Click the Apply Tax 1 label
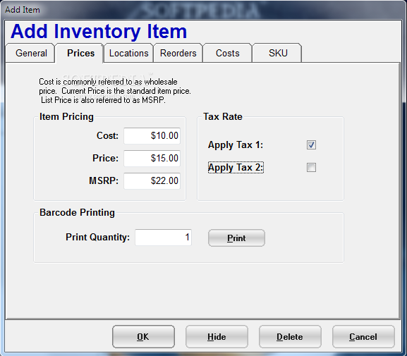Viewport: 407px width, 356px height. pyautogui.click(x=236, y=145)
